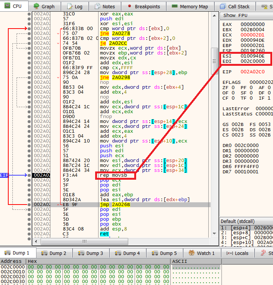Screen dimensions: 273x285
Task: Select EBX register value 002B0004
Action: tap(253, 30)
